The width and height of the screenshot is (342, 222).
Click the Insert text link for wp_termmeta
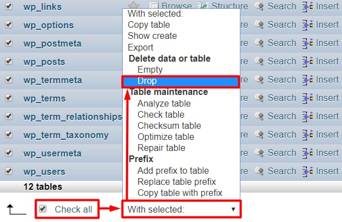(327, 80)
